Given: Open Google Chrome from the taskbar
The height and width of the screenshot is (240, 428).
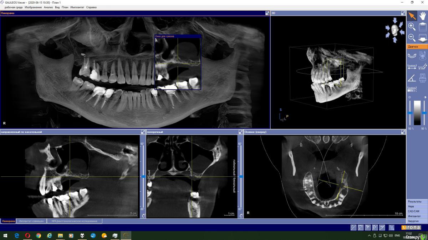Looking at the screenshot, I should pyautogui.click(x=39, y=235).
